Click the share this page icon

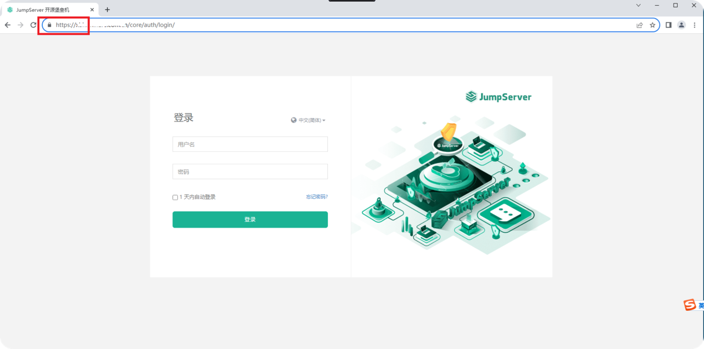(639, 25)
